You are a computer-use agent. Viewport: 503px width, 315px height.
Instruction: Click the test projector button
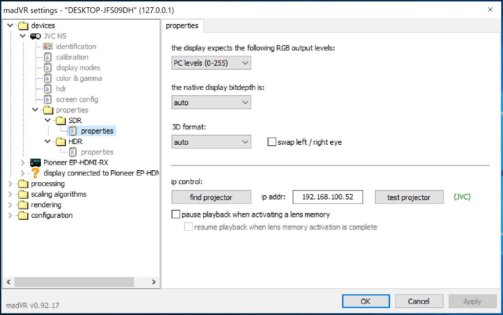coord(409,197)
